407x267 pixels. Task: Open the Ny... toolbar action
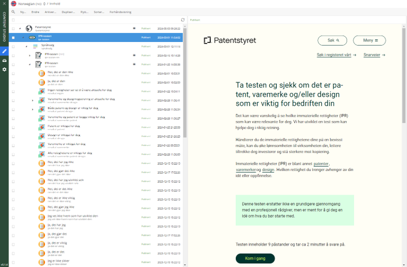[23, 12]
